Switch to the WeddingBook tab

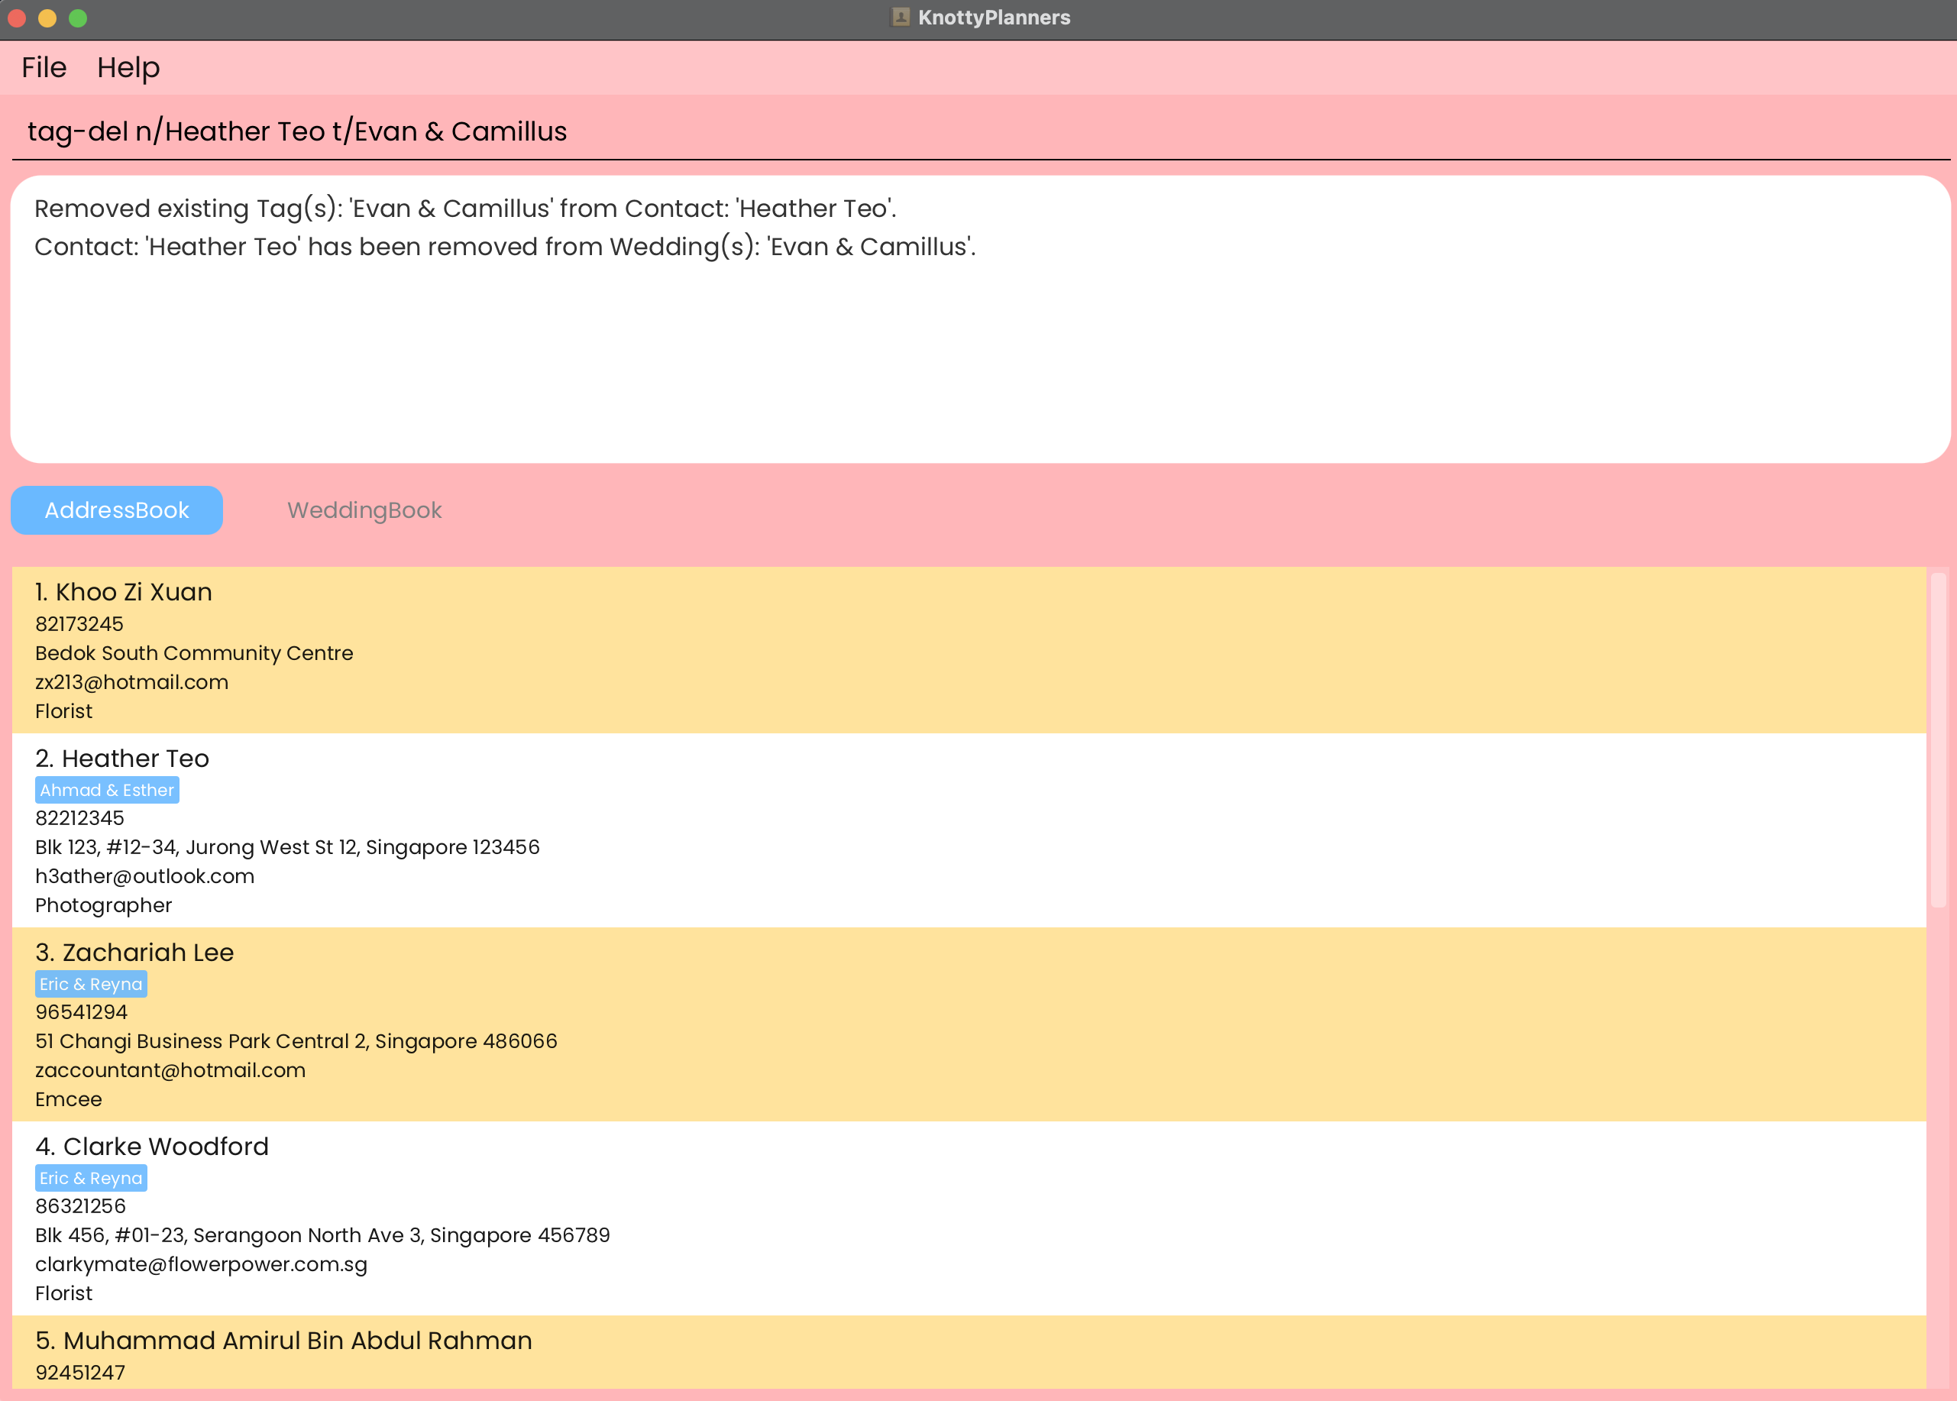(x=364, y=510)
